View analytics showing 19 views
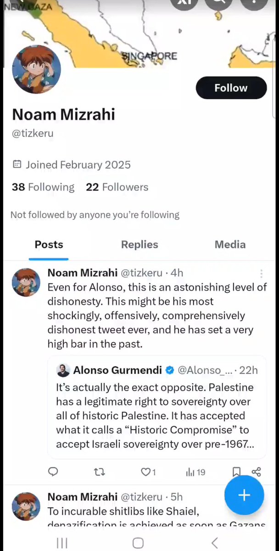The image size is (279, 551). [195, 472]
